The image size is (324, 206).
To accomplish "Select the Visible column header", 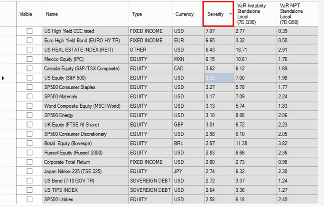I will [x=29, y=14].
